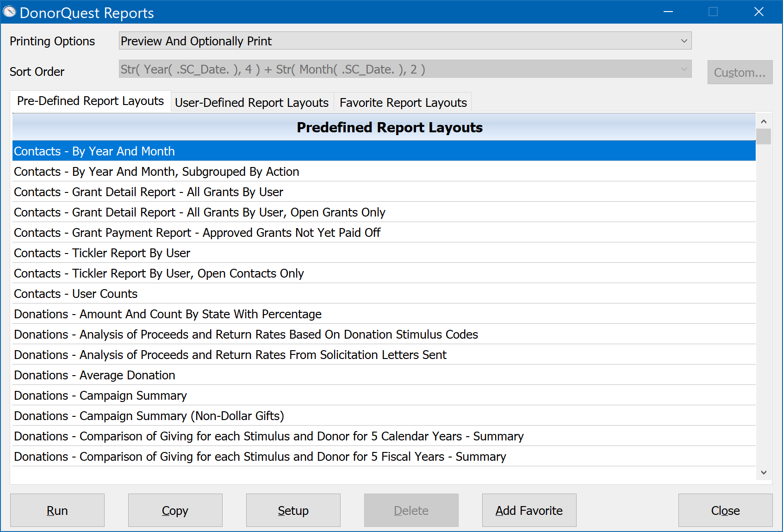Choose Donations - Average Donation

(384, 375)
